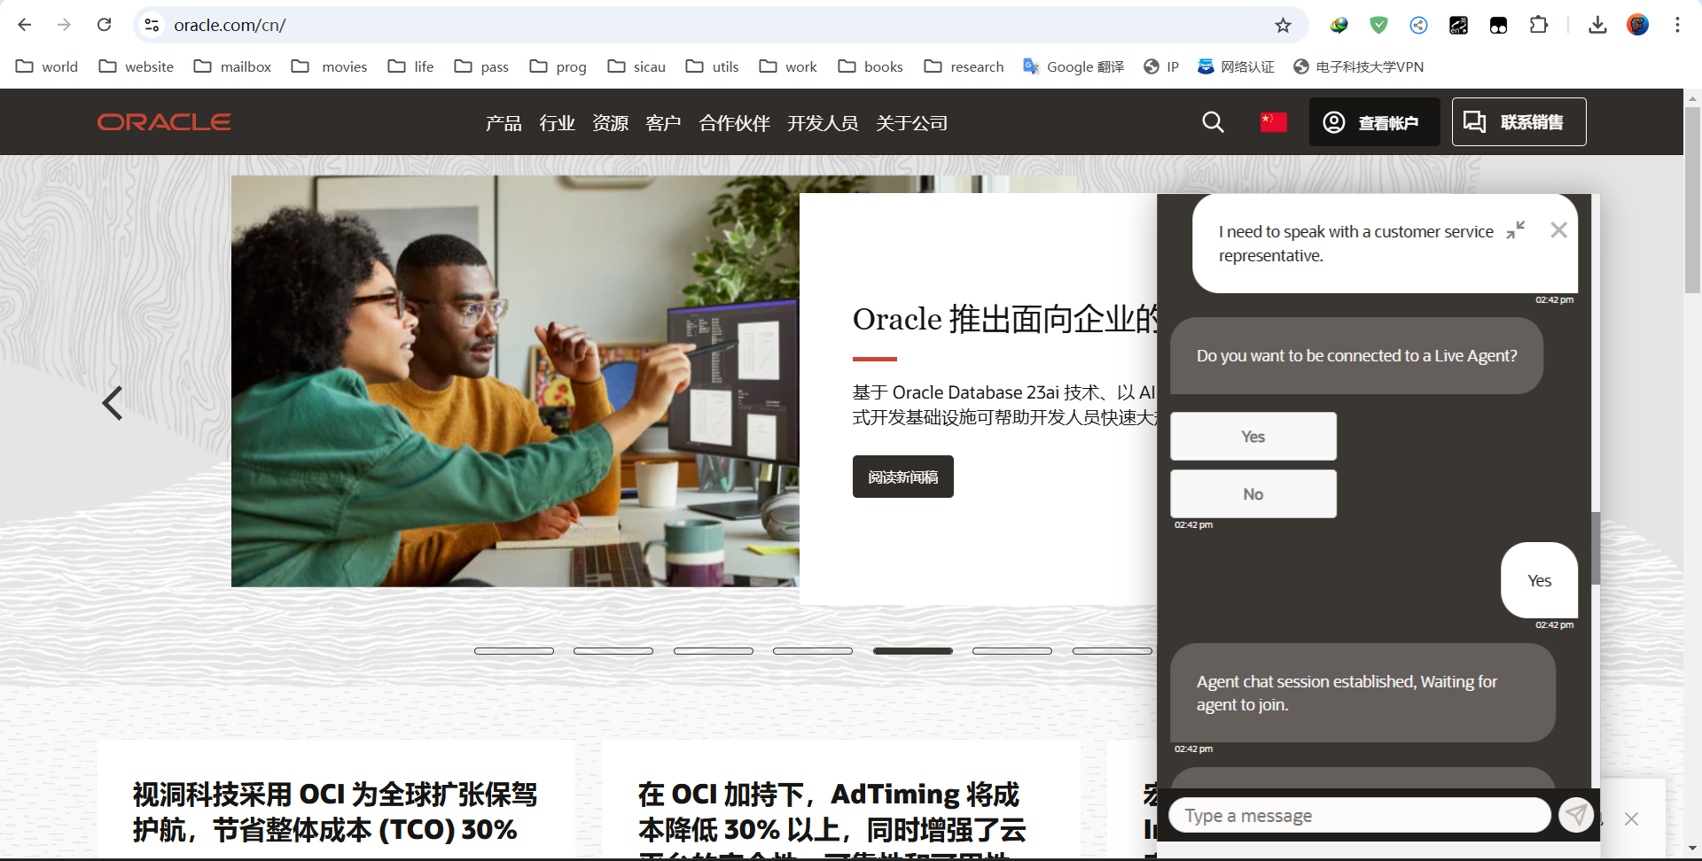This screenshot has height=861, width=1702.
Task: Send chat message with paper plane icon
Action: tap(1576, 814)
